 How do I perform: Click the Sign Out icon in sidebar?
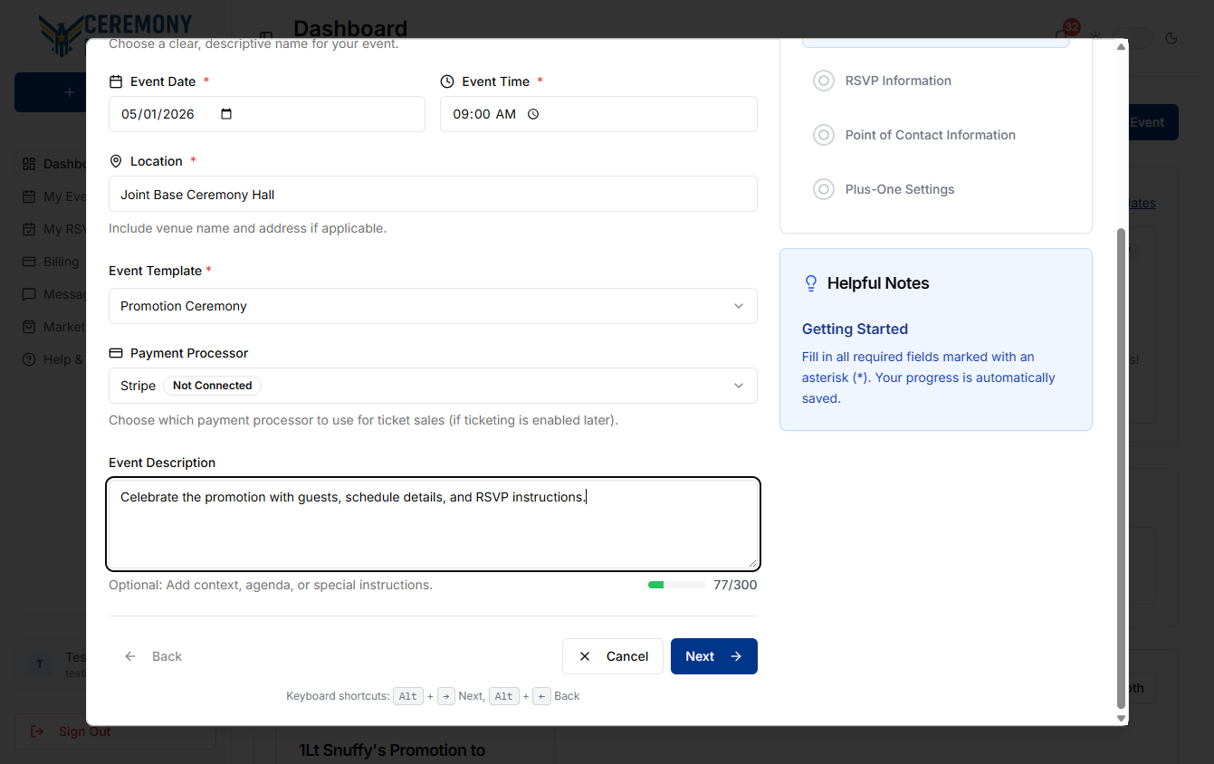pos(37,731)
